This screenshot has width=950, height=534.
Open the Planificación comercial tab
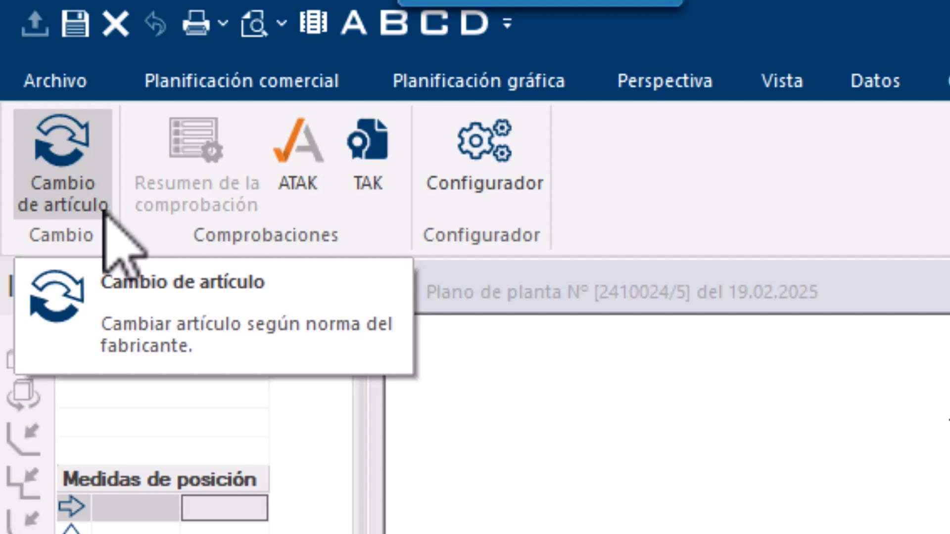[241, 81]
